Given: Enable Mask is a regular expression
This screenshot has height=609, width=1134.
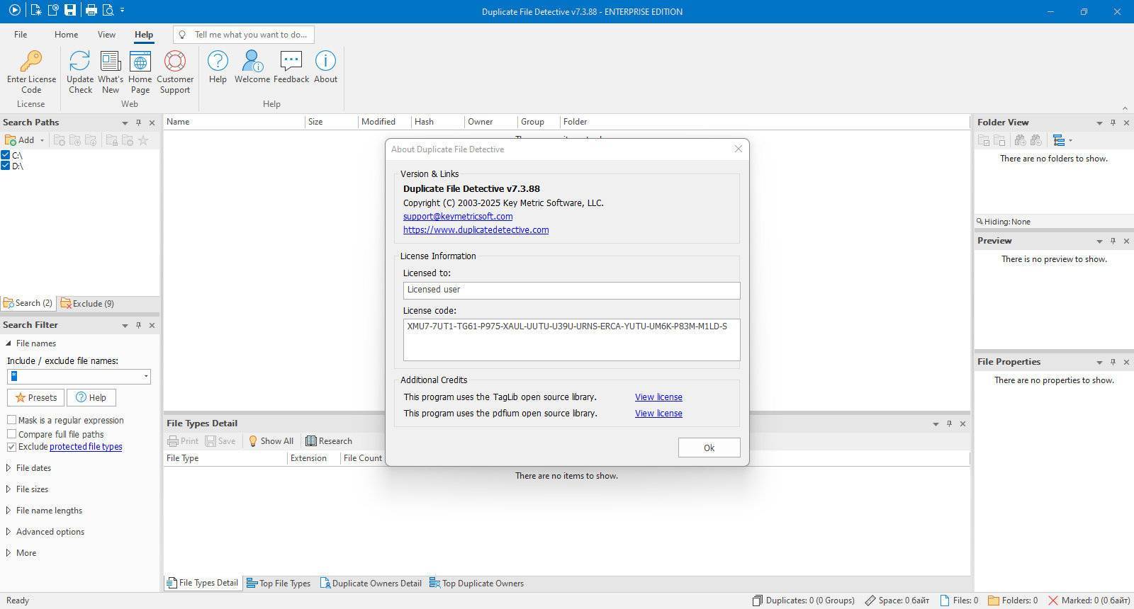Looking at the screenshot, I should click(11, 420).
